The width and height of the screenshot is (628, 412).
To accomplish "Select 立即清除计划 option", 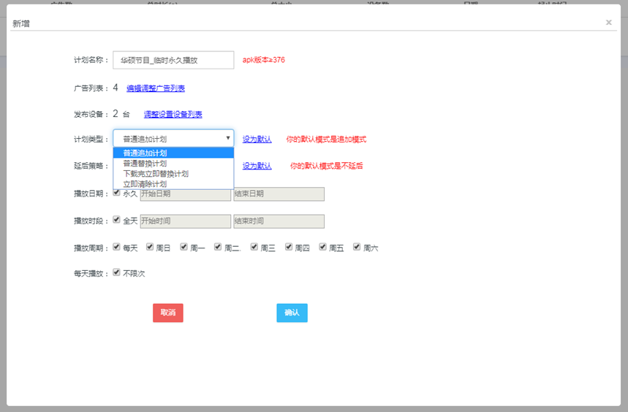I will [x=145, y=184].
